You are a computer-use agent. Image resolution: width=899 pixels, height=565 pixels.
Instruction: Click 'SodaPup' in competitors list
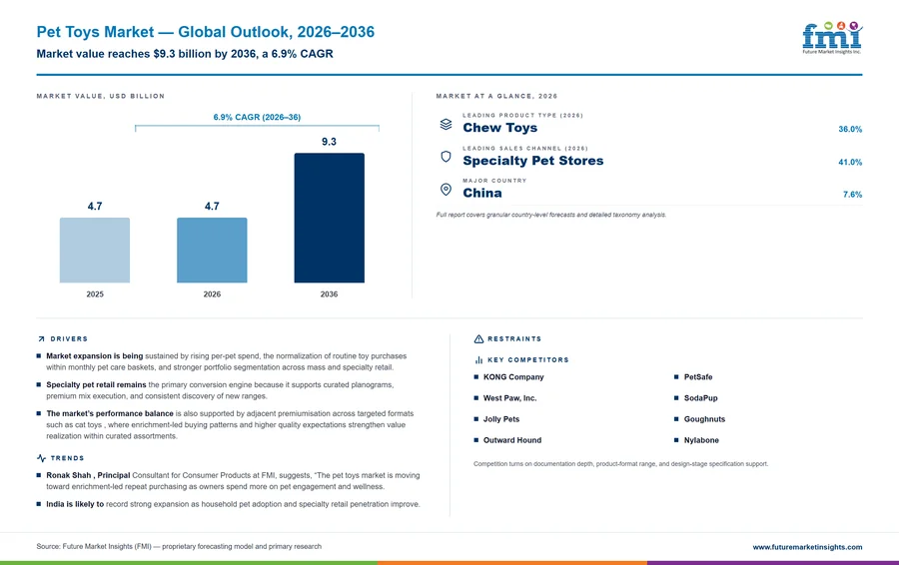coord(700,398)
